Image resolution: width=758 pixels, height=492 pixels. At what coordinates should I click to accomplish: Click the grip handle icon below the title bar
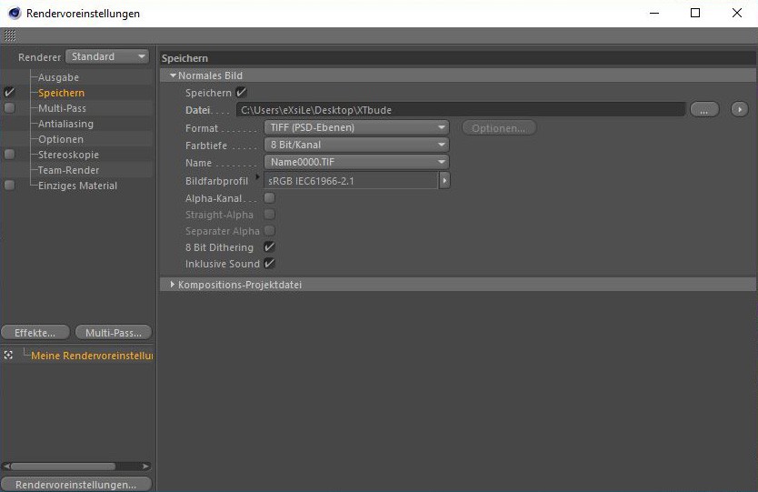10,36
